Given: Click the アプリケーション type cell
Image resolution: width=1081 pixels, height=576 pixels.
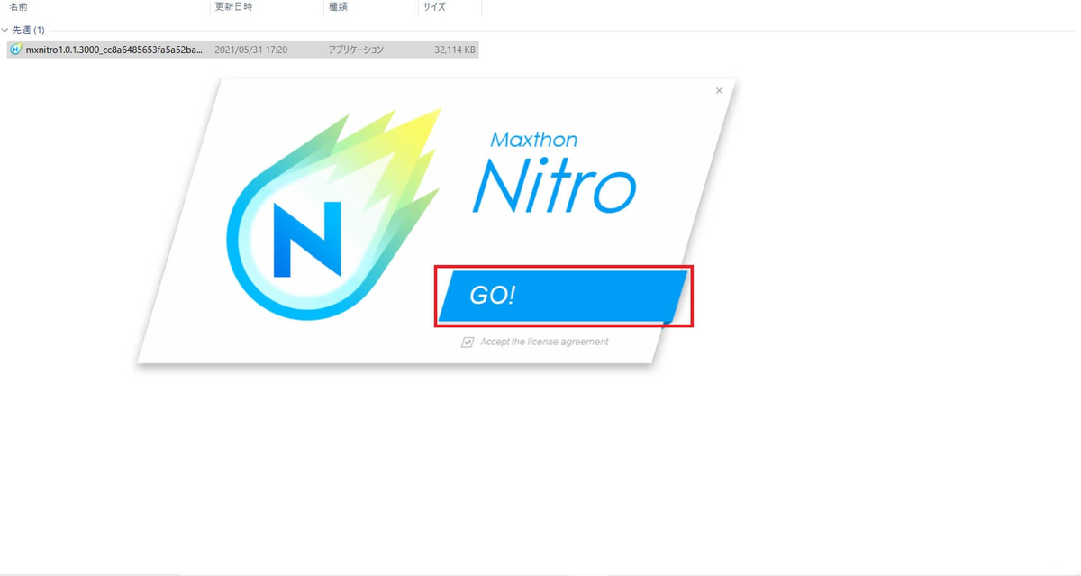Looking at the screenshot, I should point(356,50).
